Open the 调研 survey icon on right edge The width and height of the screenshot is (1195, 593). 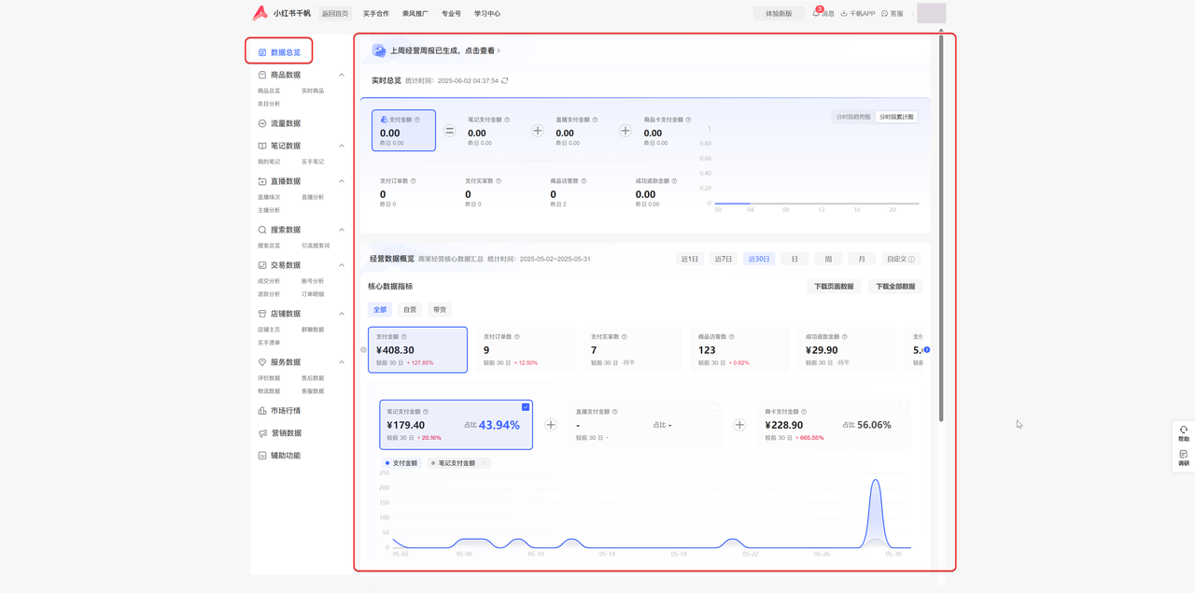pyautogui.click(x=1183, y=455)
